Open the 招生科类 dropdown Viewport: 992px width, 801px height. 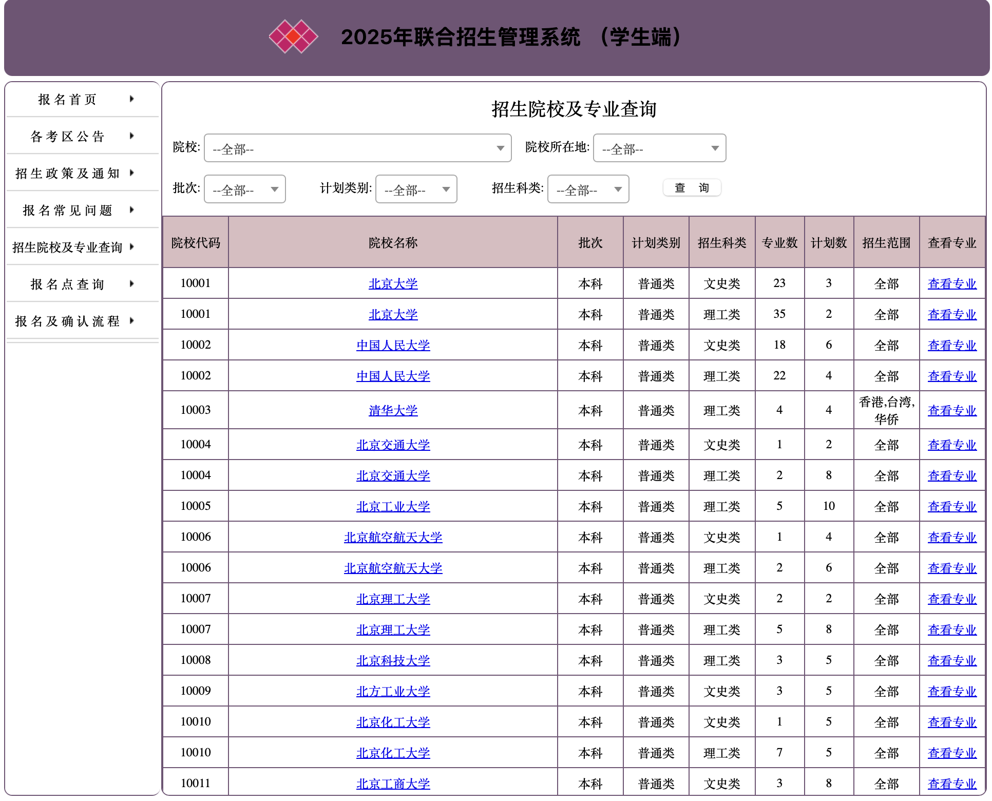pos(588,189)
